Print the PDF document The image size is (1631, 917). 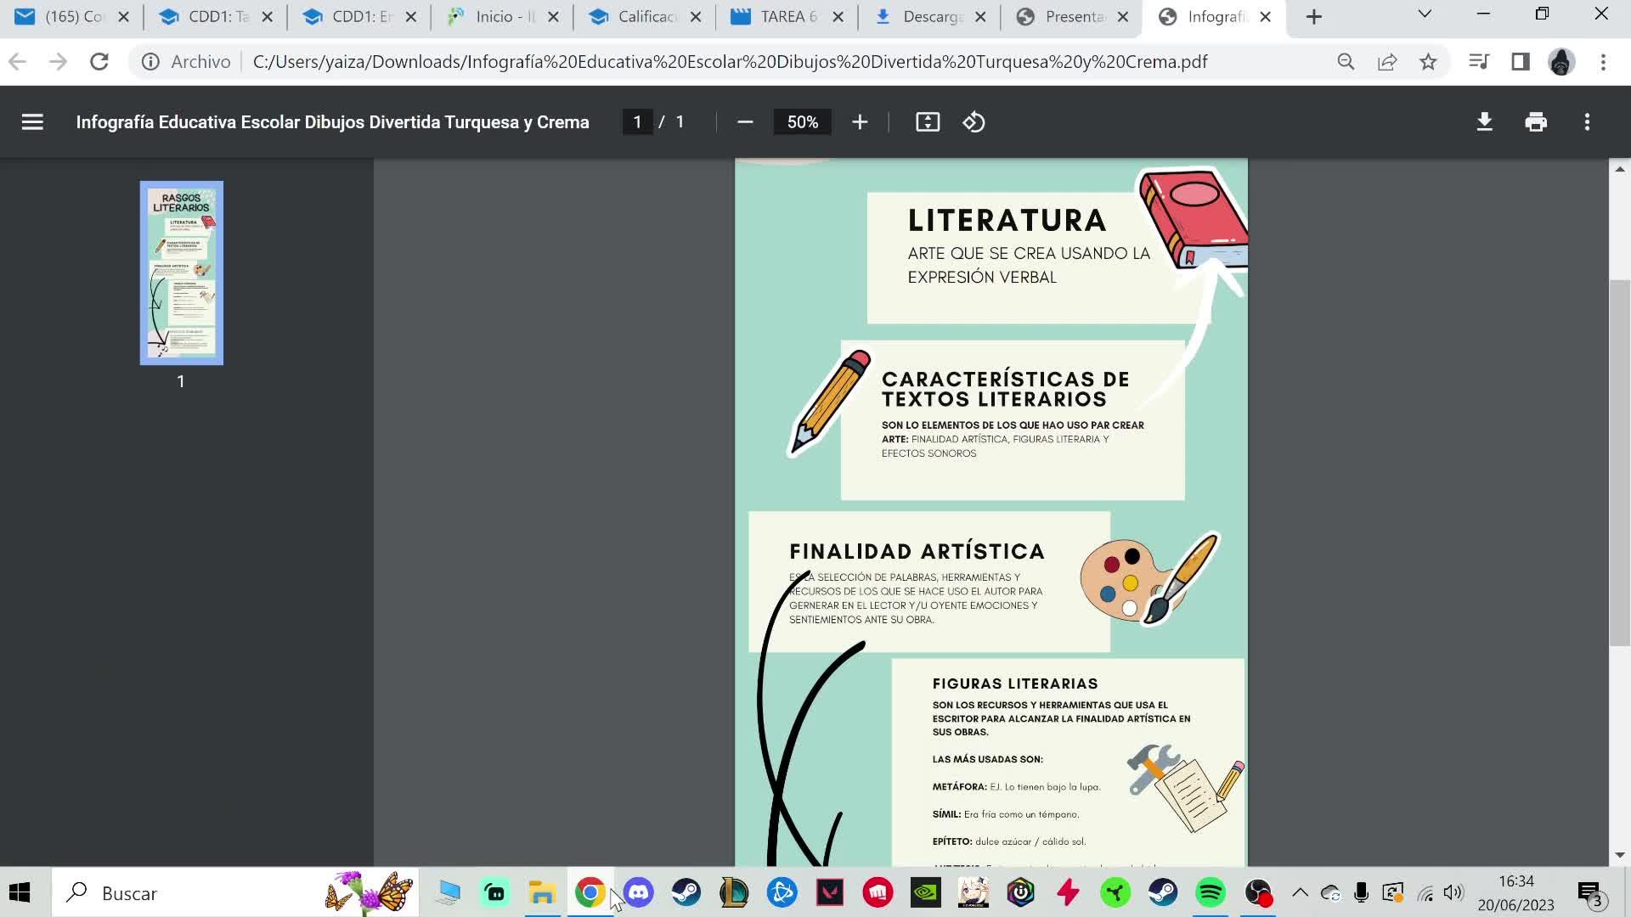coord(1536,122)
